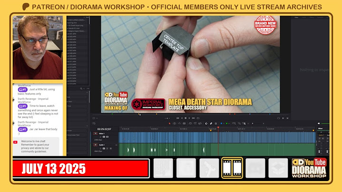Click the webcam feed of the presenter
This screenshot has height=192, width=342.
(x=38, y=48)
